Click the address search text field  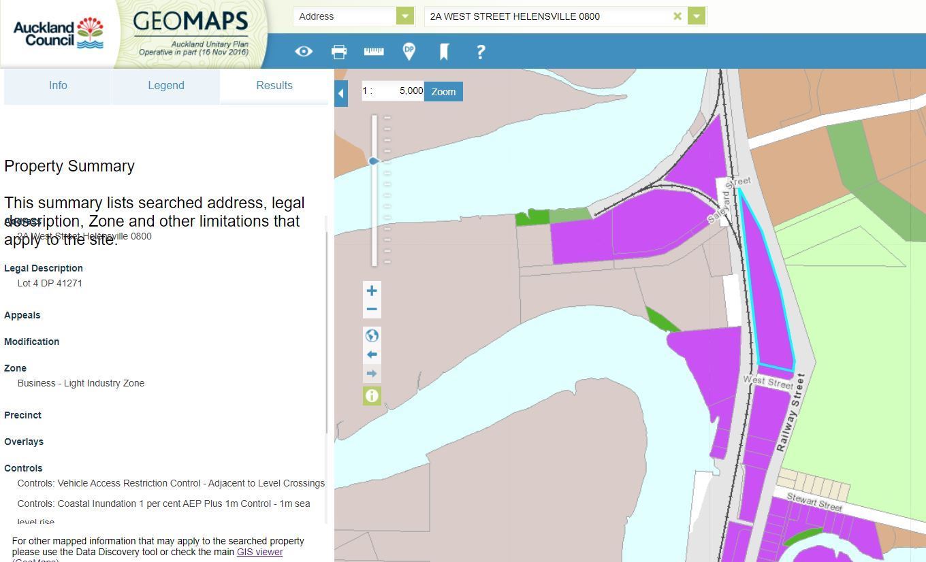[548, 16]
